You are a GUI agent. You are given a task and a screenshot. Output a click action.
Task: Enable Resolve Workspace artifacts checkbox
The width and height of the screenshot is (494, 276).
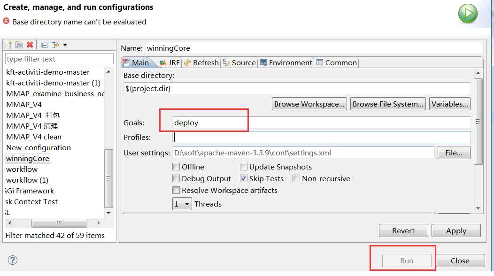click(176, 190)
